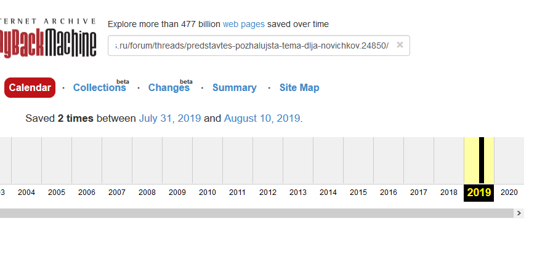Jump to year 2010 on timeline
This screenshot has width=537, height=254.
[208, 192]
